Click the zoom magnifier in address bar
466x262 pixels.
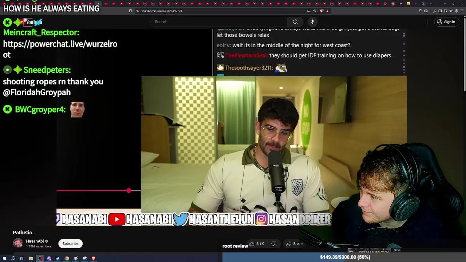[315, 11]
